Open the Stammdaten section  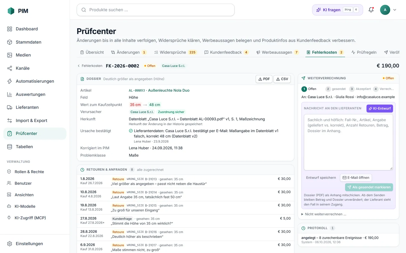[35, 42]
